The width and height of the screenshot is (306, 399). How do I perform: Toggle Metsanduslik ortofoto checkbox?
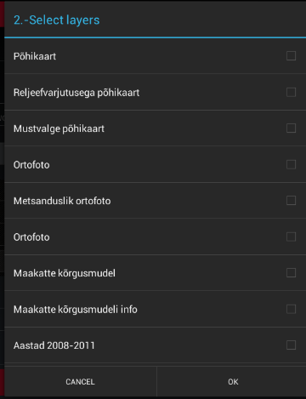point(291,201)
